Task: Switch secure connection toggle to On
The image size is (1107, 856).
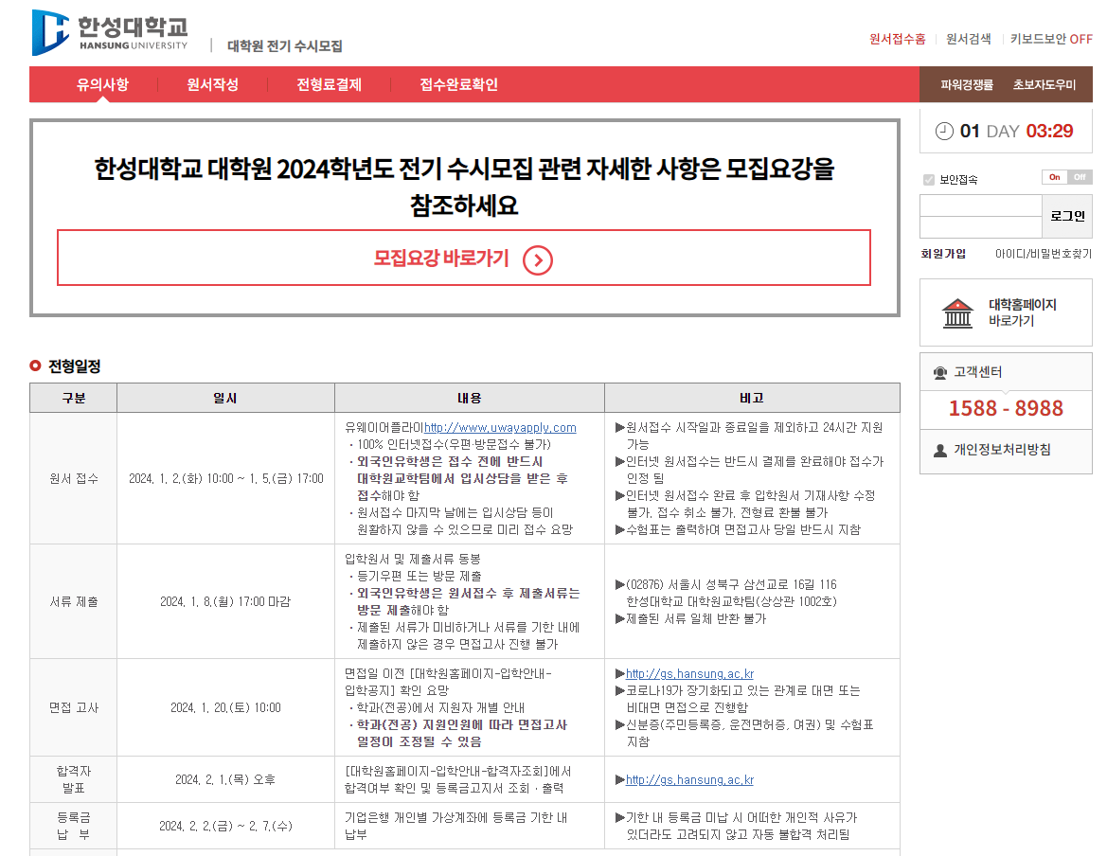Action: pyautogui.click(x=1054, y=177)
